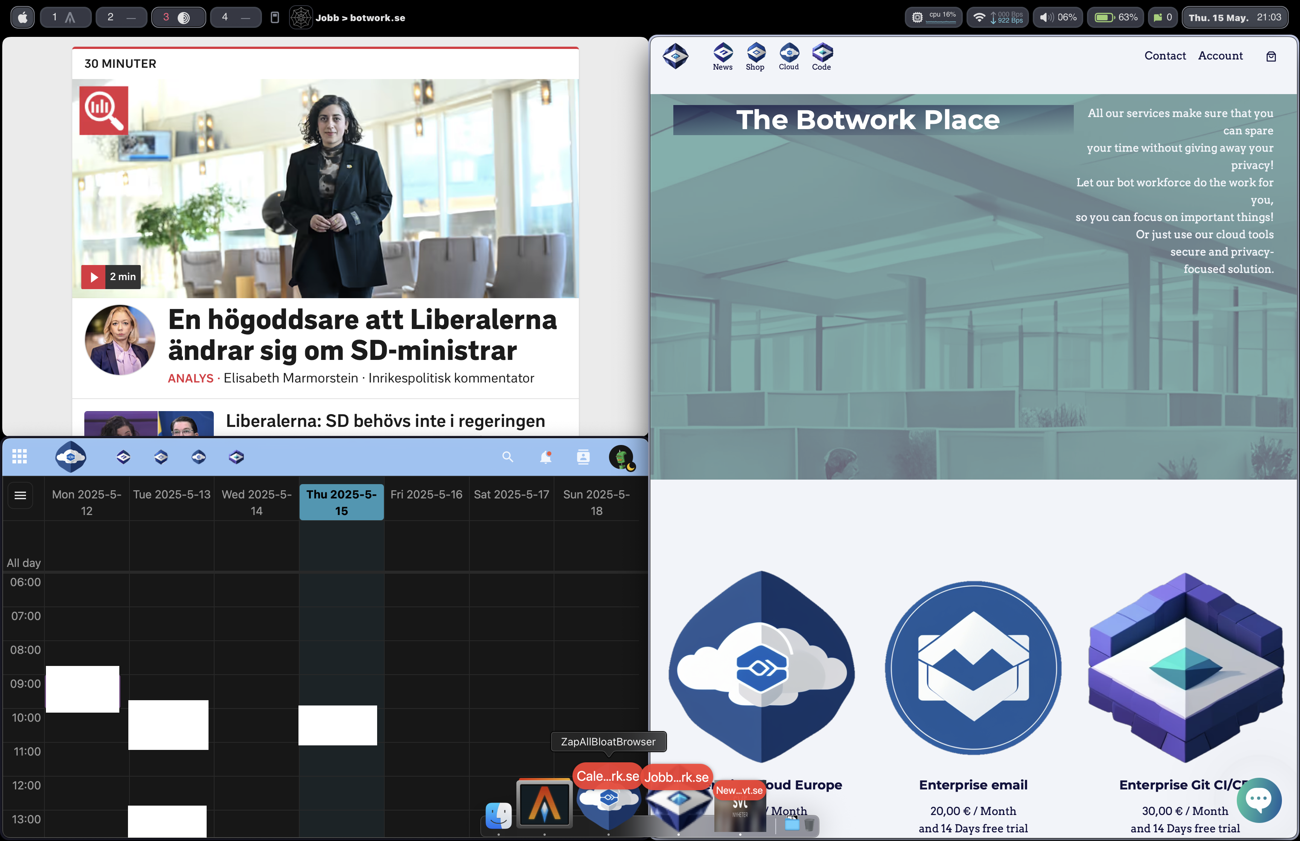The width and height of the screenshot is (1300, 841).
Task: Select the Tue 2025-5-13 column header
Action: coord(172,495)
